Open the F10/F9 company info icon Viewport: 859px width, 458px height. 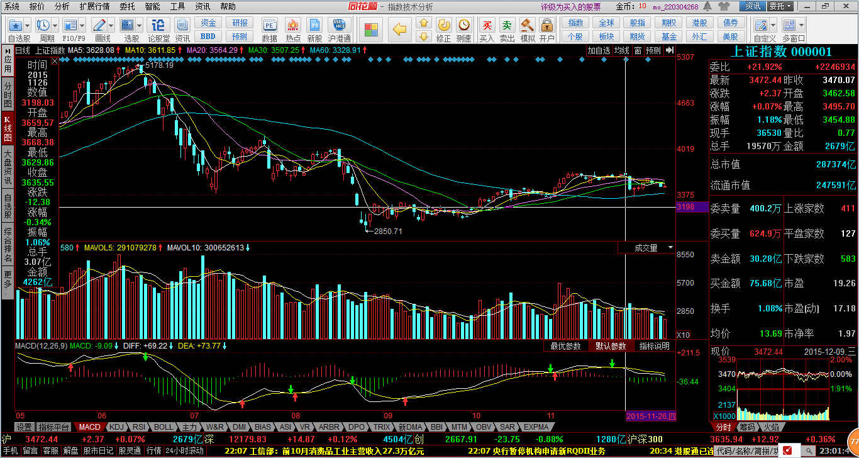coord(70,25)
